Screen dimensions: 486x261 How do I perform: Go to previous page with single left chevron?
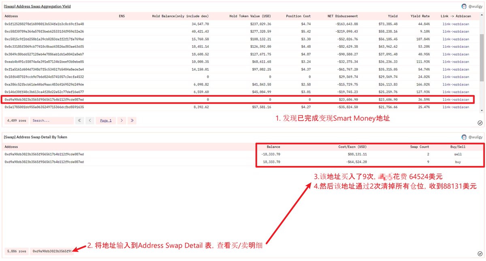tap(90, 121)
